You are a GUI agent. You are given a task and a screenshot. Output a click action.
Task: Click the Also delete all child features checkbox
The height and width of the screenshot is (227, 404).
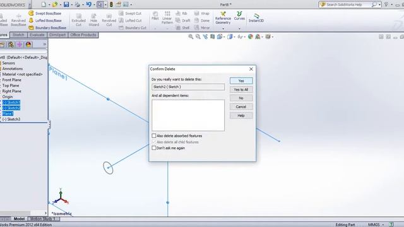point(154,142)
